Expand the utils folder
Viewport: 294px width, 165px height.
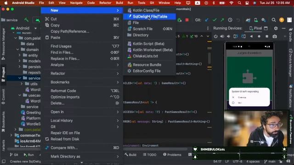point(22,83)
